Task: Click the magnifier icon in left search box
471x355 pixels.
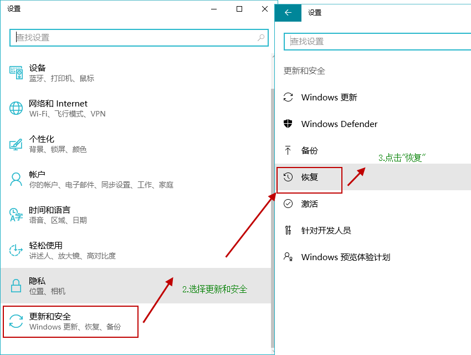Action: 261,38
